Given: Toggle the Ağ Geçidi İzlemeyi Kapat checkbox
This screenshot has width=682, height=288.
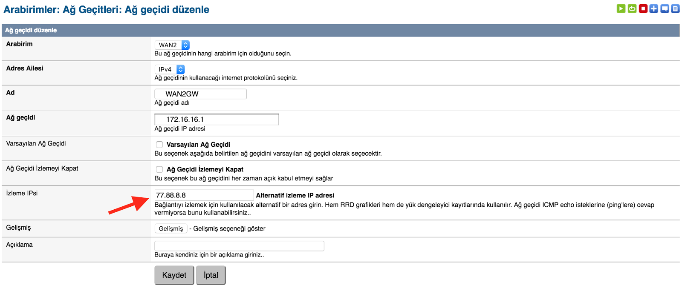Looking at the screenshot, I should point(159,169).
